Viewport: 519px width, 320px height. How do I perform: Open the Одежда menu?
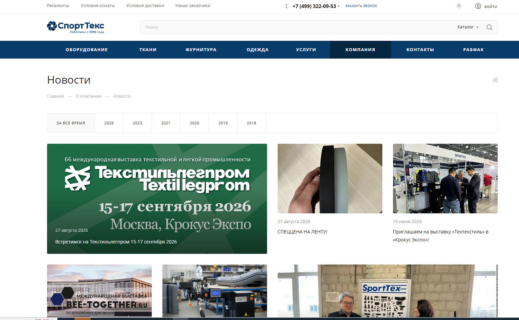point(257,50)
